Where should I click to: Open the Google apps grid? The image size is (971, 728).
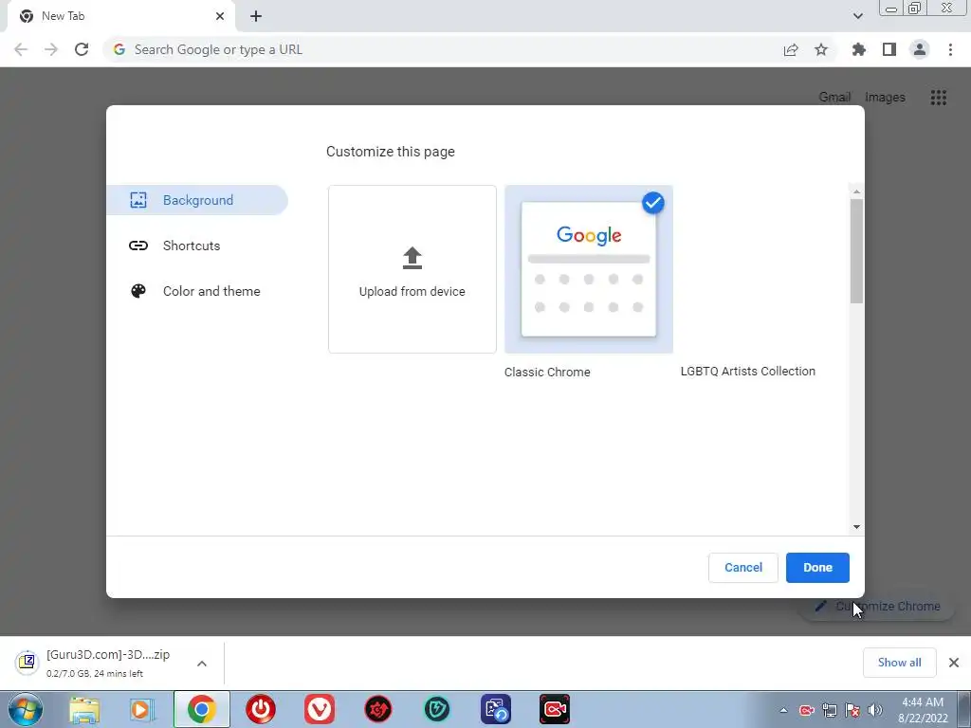pyautogui.click(x=938, y=98)
